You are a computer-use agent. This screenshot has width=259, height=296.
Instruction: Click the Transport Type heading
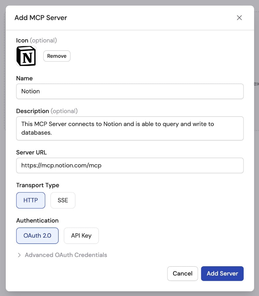click(38, 185)
